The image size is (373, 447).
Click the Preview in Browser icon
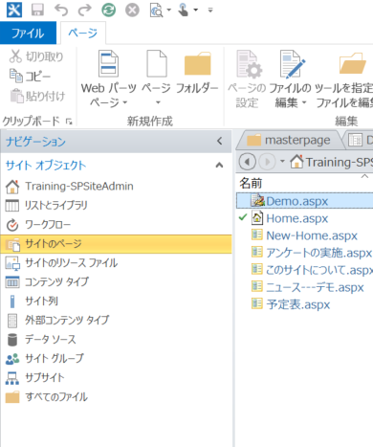(156, 11)
